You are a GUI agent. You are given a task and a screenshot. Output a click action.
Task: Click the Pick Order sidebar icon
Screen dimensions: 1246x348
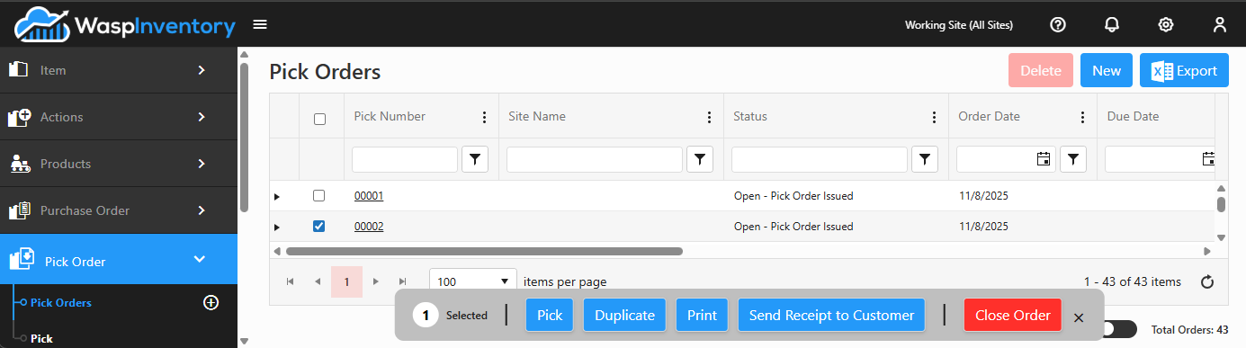(22, 260)
